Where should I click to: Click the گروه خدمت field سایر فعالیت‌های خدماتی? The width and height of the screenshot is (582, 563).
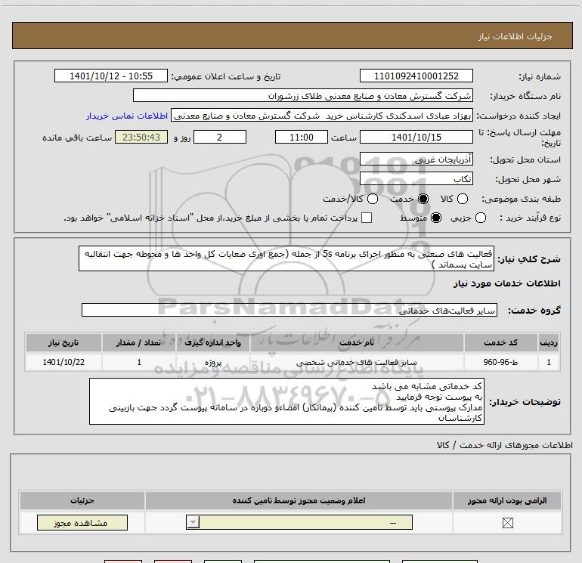(289, 311)
